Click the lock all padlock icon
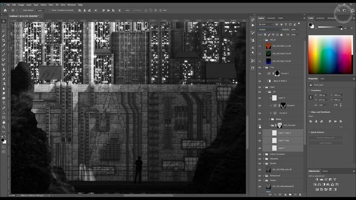 point(281,34)
